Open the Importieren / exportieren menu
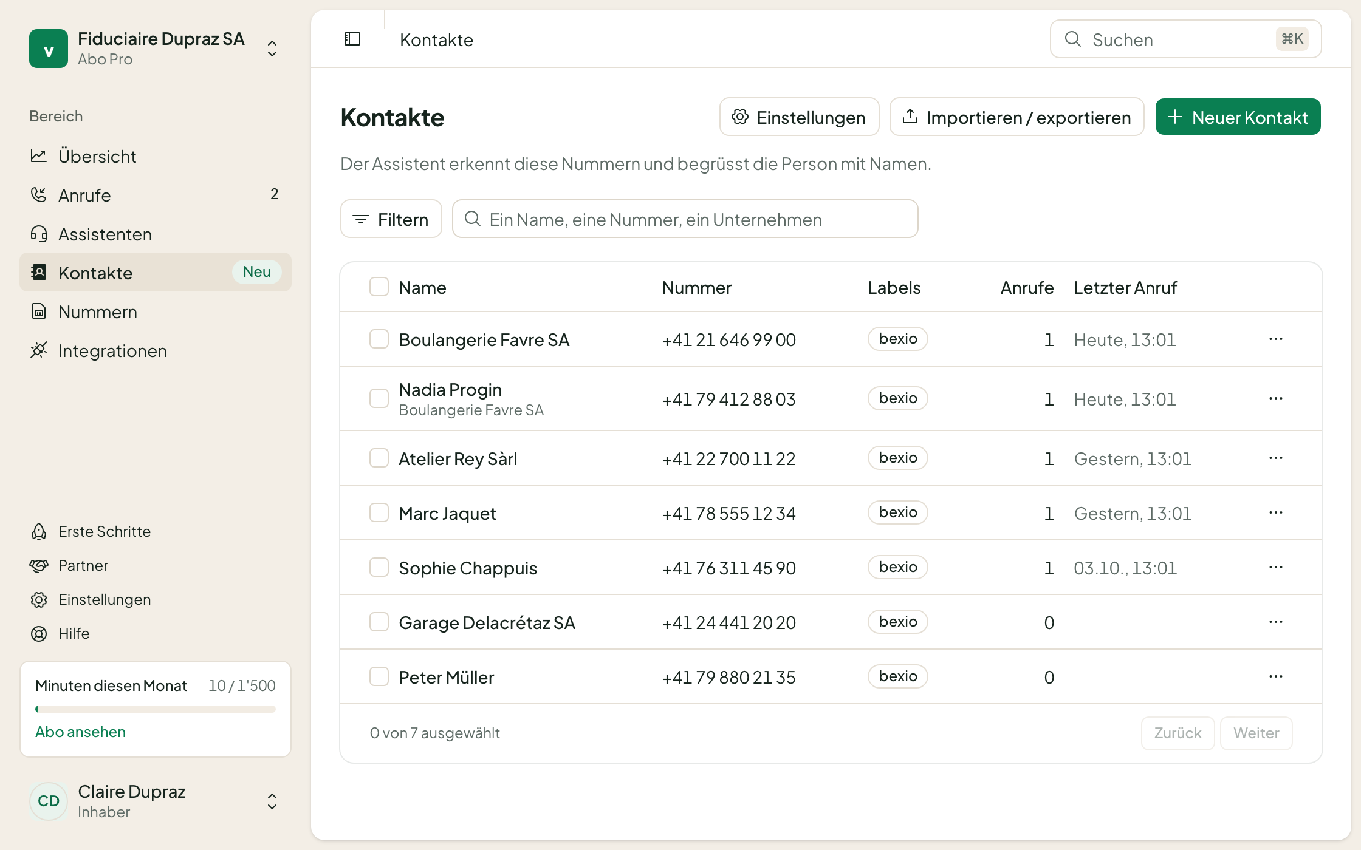Viewport: 1361px width, 850px height. [1017, 117]
